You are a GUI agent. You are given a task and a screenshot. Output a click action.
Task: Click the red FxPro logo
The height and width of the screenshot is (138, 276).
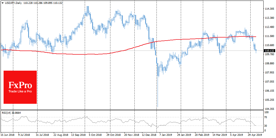click(20, 84)
